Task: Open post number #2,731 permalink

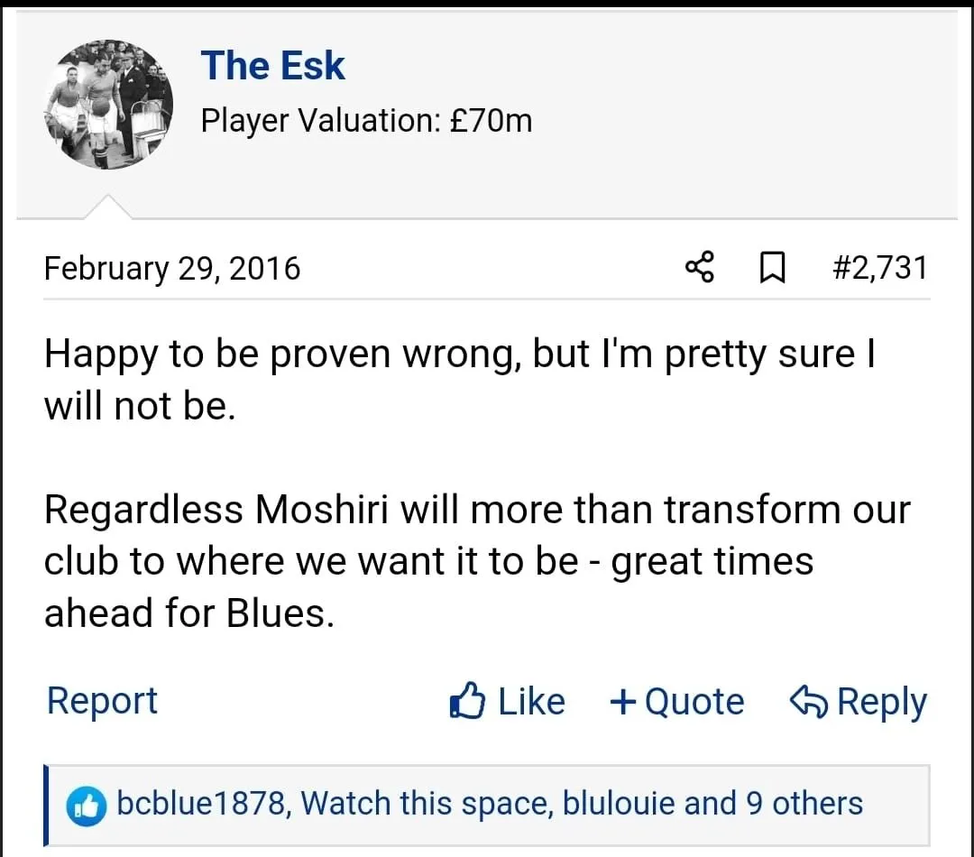Action: point(879,268)
